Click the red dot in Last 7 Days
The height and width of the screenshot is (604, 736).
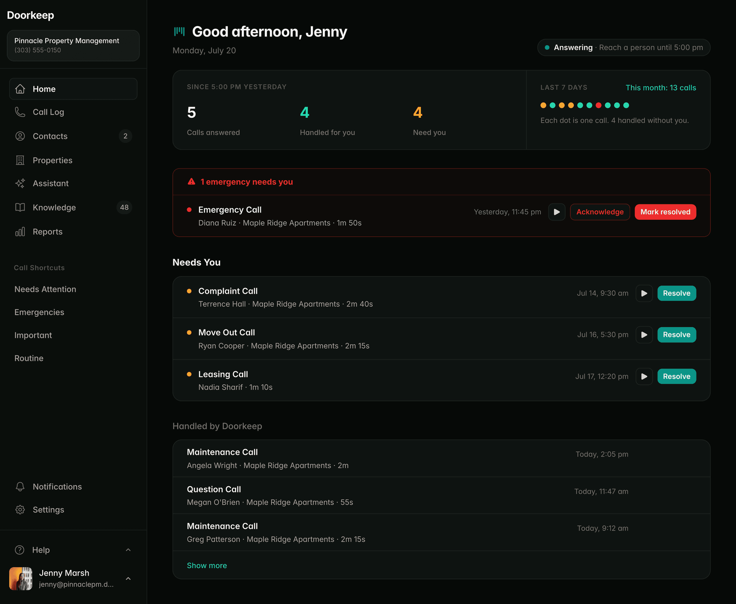[x=598, y=105]
